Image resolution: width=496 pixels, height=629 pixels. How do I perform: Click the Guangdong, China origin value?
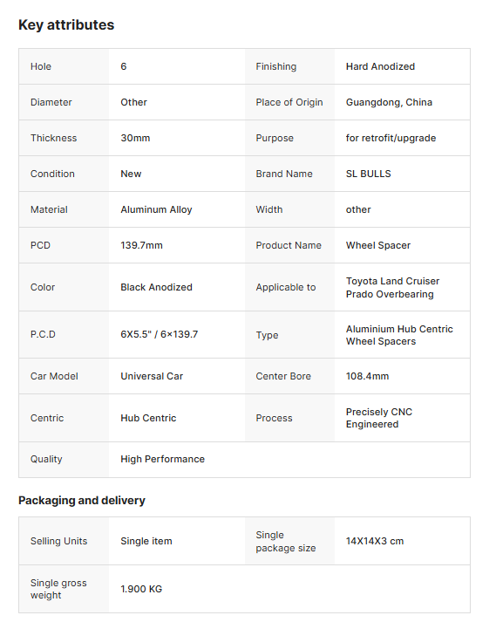coord(389,102)
